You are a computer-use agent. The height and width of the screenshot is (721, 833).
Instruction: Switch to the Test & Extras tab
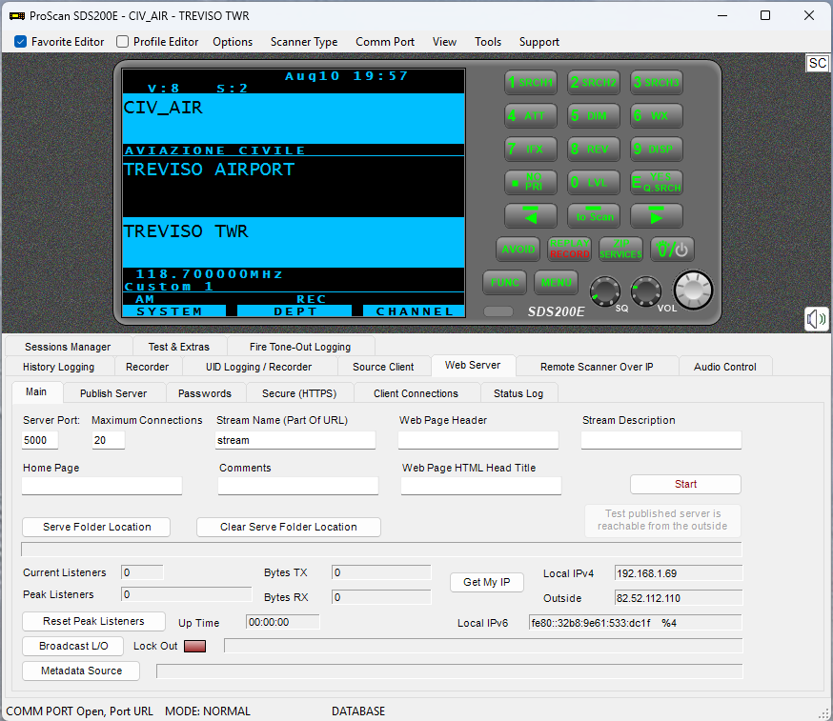(x=178, y=347)
